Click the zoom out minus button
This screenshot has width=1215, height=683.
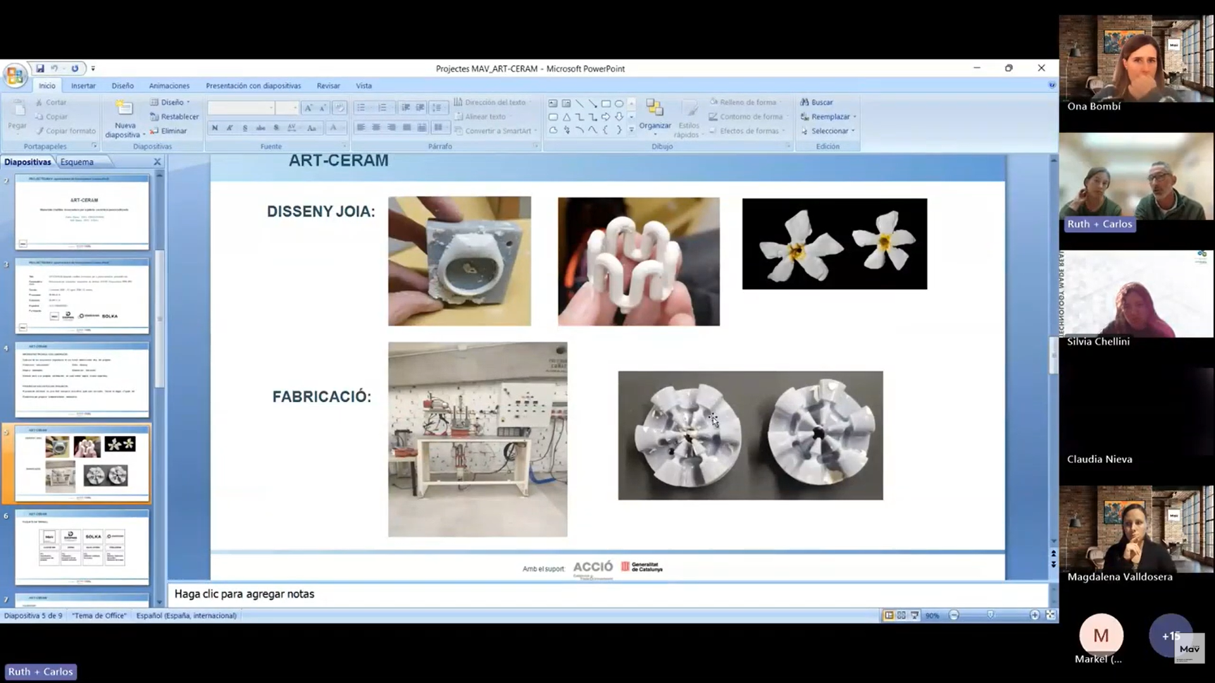(954, 615)
